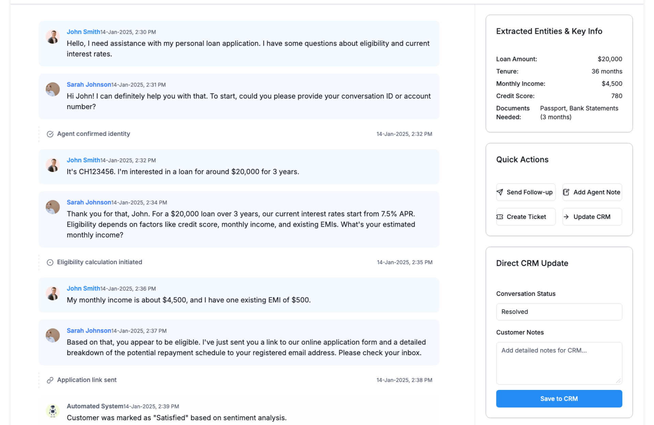Click the ticket icon on Create Ticket
This screenshot has width=654, height=425.
tap(500, 217)
